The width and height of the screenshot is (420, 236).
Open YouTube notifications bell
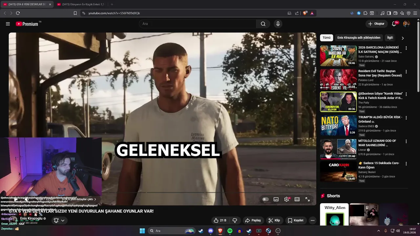pyautogui.click(x=394, y=24)
